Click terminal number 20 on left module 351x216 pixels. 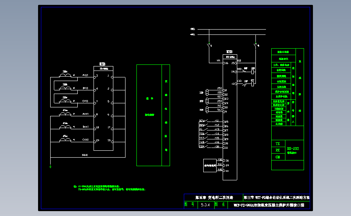98,141
